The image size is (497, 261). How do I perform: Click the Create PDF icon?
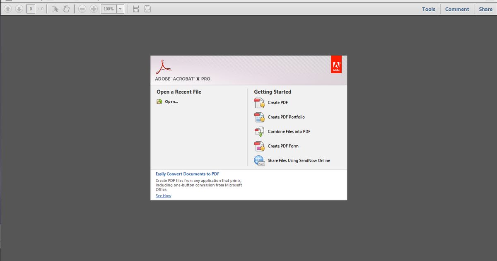click(259, 103)
